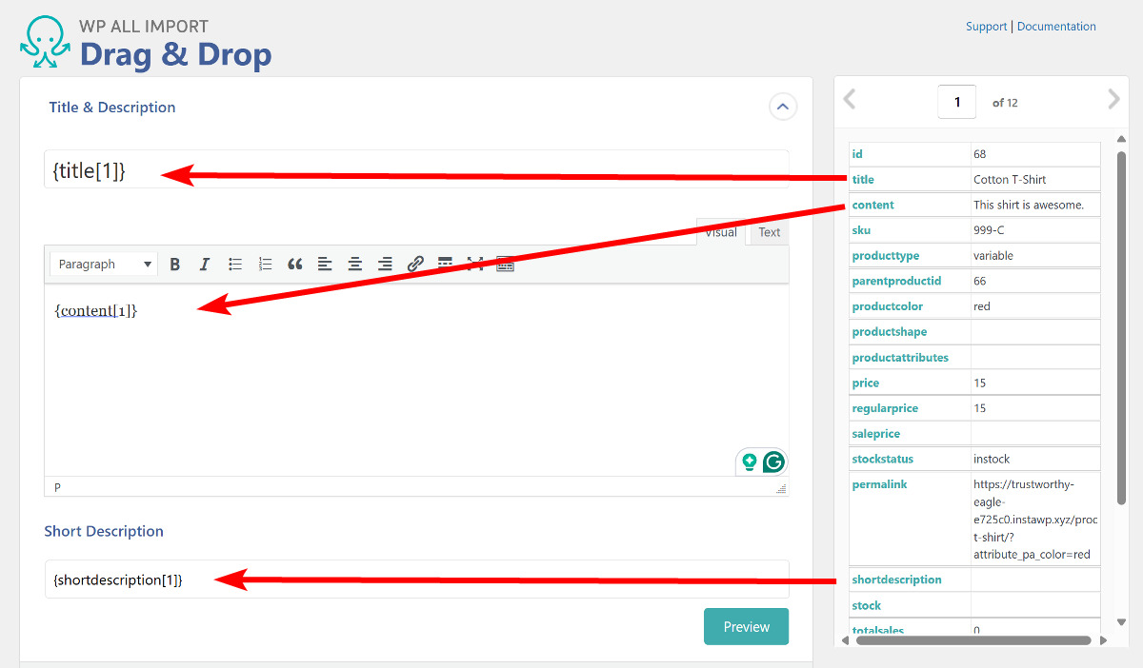Viewport: 1143px width, 668px height.
Task: Click the data panel horizontal scrollbar thumb
Action: click(x=973, y=640)
